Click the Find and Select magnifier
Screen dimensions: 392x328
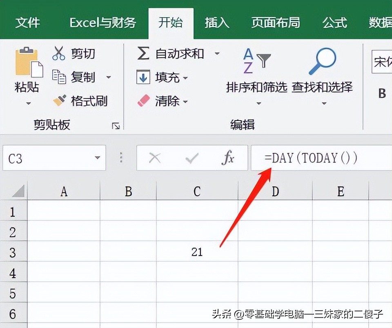click(x=322, y=61)
